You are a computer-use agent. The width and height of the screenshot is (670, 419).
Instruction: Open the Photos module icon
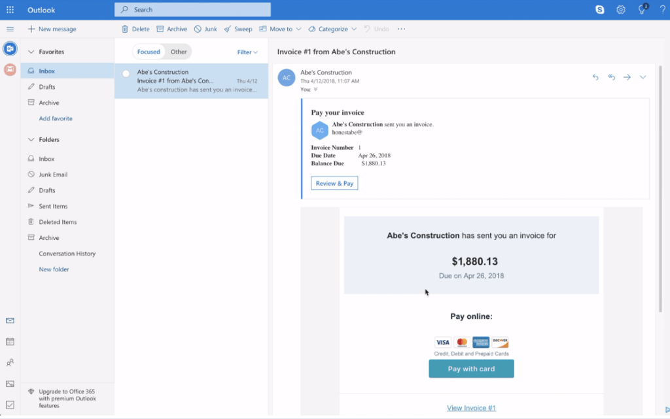(10, 384)
